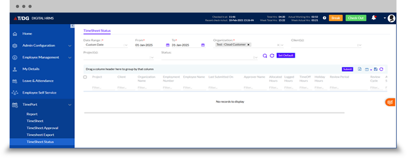Viewport: 407px width, 158px height.
Task: Select TimeSheet Status in the sidebar
Action: point(42,142)
